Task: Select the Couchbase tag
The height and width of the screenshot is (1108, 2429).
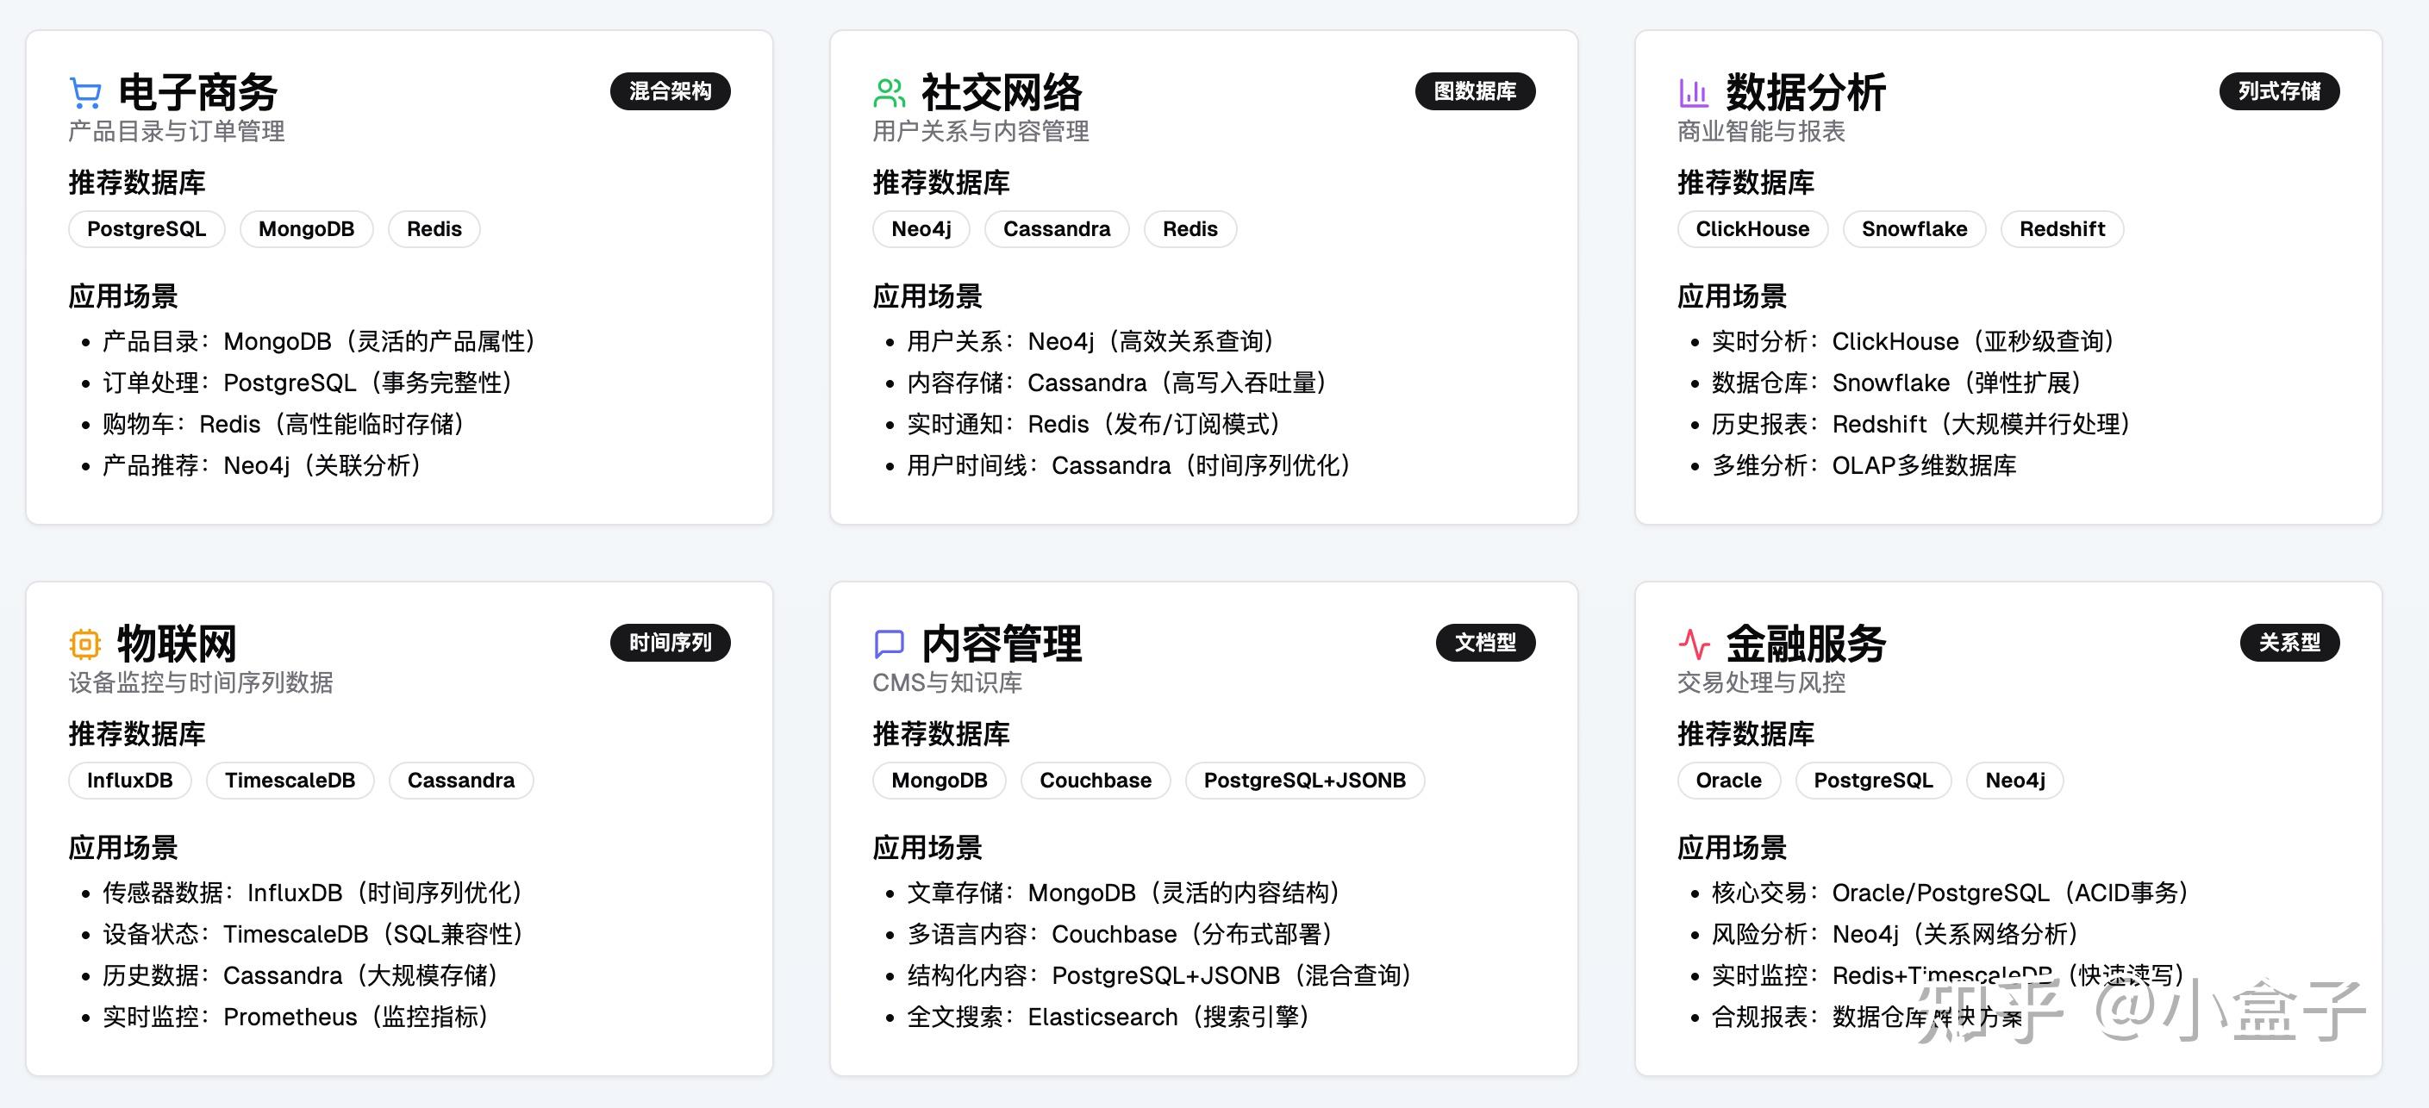Action: [x=1096, y=780]
